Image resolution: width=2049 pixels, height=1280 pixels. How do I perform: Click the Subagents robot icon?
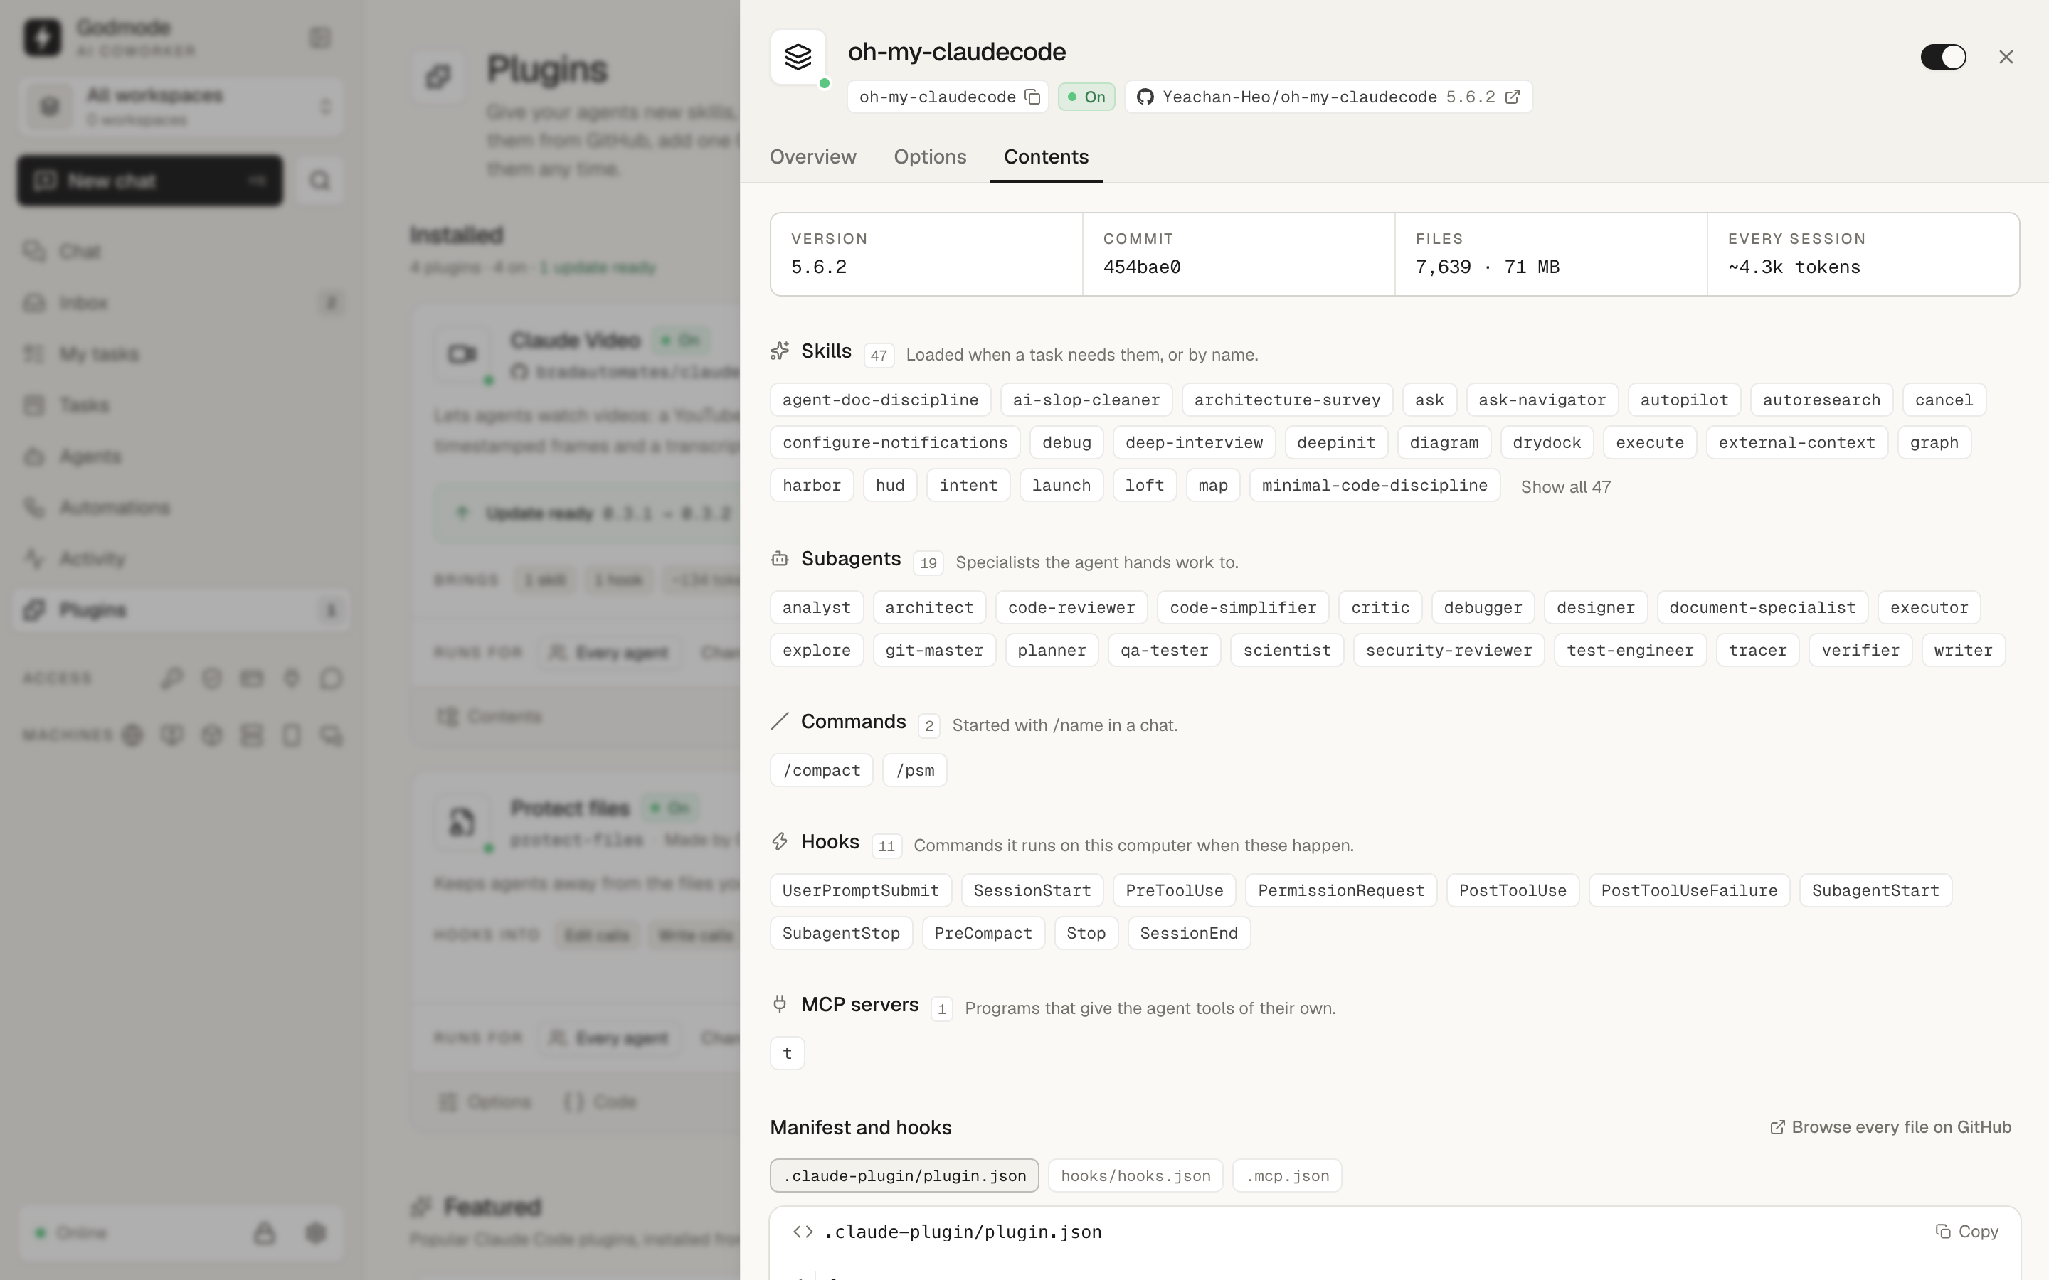pos(780,559)
